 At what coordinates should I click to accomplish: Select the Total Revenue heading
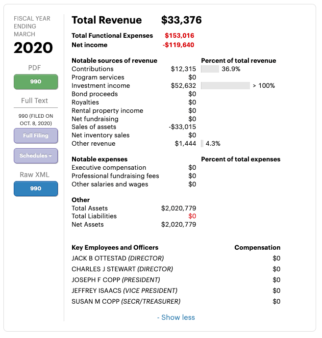coord(106,20)
